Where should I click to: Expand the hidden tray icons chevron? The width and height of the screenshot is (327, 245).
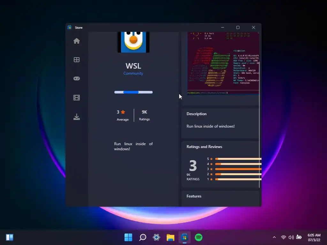[274, 237]
